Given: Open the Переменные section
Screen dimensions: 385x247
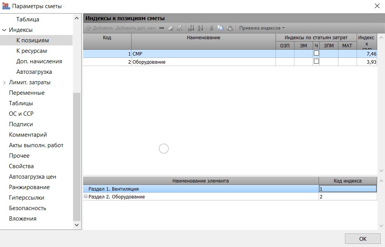Looking at the screenshot, I should pos(27,93).
